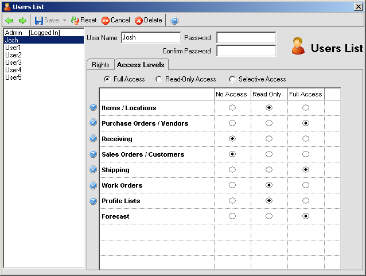366x276 pixels.
Task: Click the green back arrow icon
Action: (9, 21)
